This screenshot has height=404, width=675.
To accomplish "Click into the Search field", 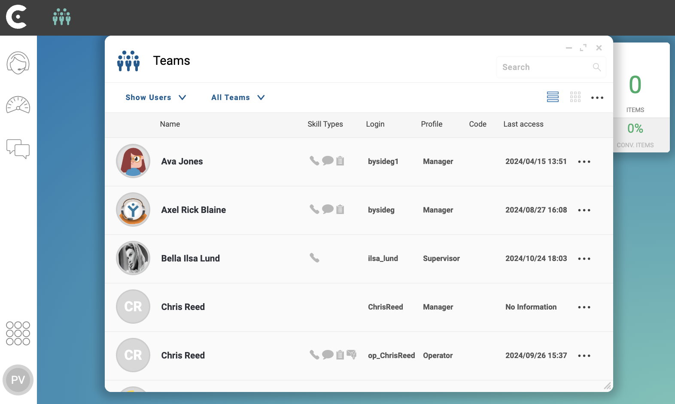I will pos(551,67).
